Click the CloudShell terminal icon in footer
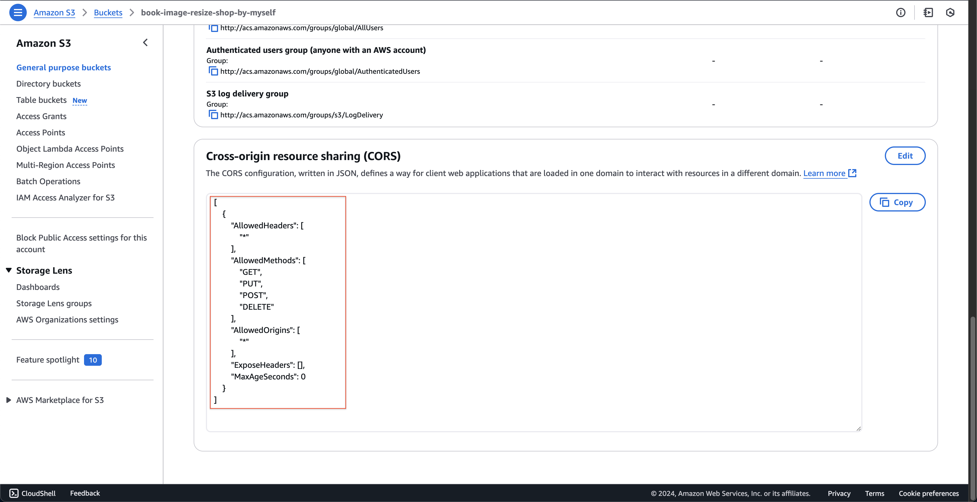977x502 pixels. (x=14, y=493)
